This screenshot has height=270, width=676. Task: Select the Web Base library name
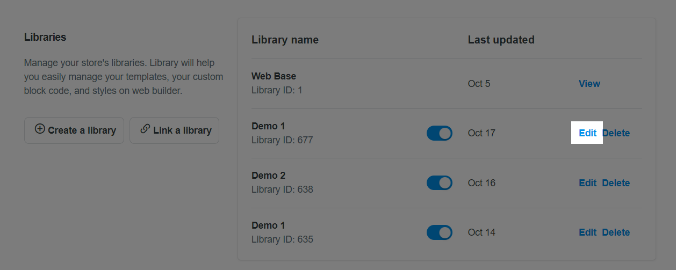click(274, 76)
